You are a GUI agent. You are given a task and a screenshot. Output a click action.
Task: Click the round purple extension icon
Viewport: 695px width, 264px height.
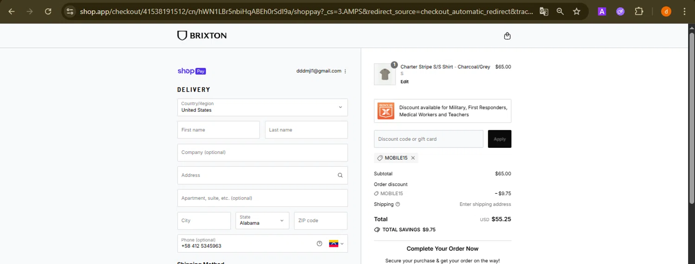(620, 12)
